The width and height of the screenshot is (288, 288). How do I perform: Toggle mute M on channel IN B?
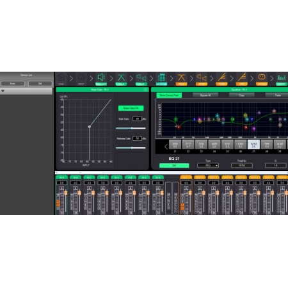72,195
